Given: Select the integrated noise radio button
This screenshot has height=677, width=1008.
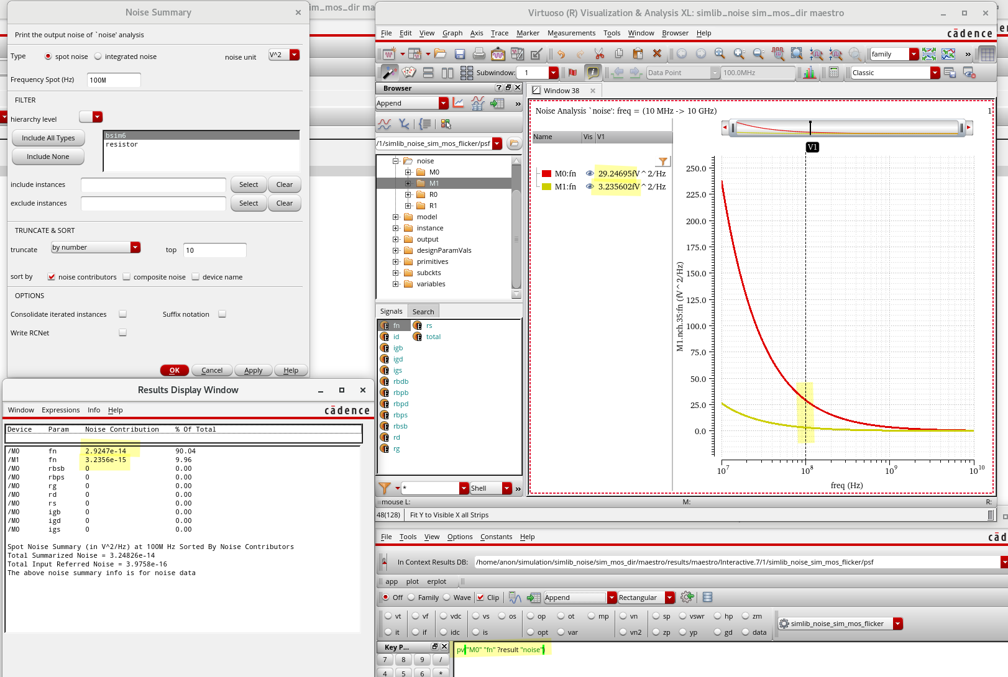Looking at the screenshot, I should pos(98,57).
